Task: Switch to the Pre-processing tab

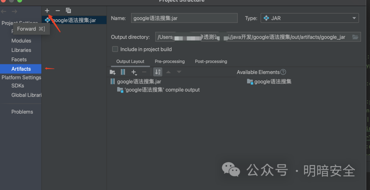Action: pyautogui.click(x=170, y=62)
